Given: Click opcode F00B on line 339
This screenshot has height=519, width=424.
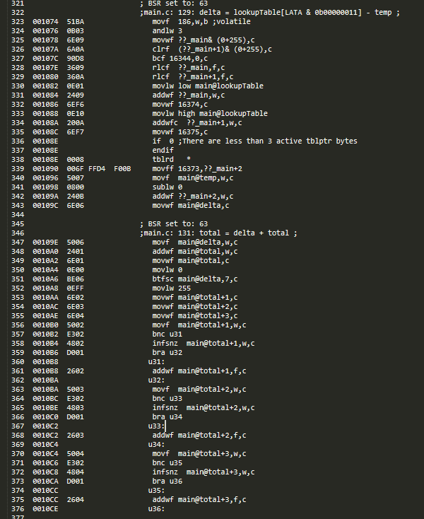Looking at the screenshot, I should (122, 169).
